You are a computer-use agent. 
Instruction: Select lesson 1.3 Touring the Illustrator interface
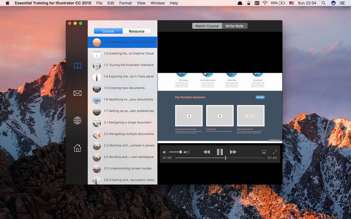tap(122, 65)
